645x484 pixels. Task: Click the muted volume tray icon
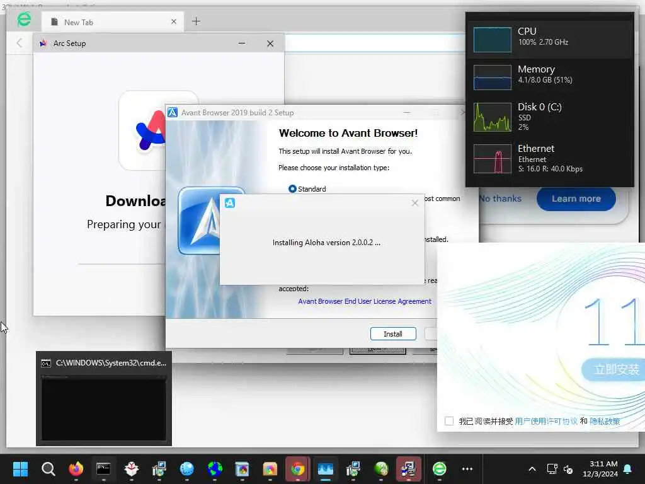568,469
